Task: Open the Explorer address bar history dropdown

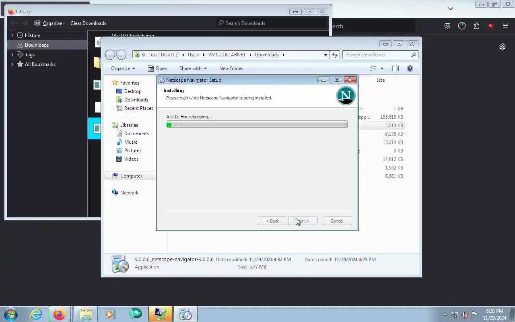Action: point(325,55)
